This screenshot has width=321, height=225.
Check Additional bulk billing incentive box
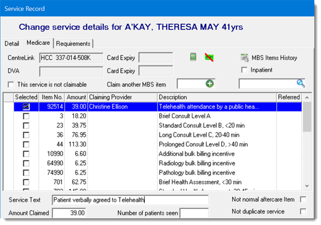pos(26,154)
